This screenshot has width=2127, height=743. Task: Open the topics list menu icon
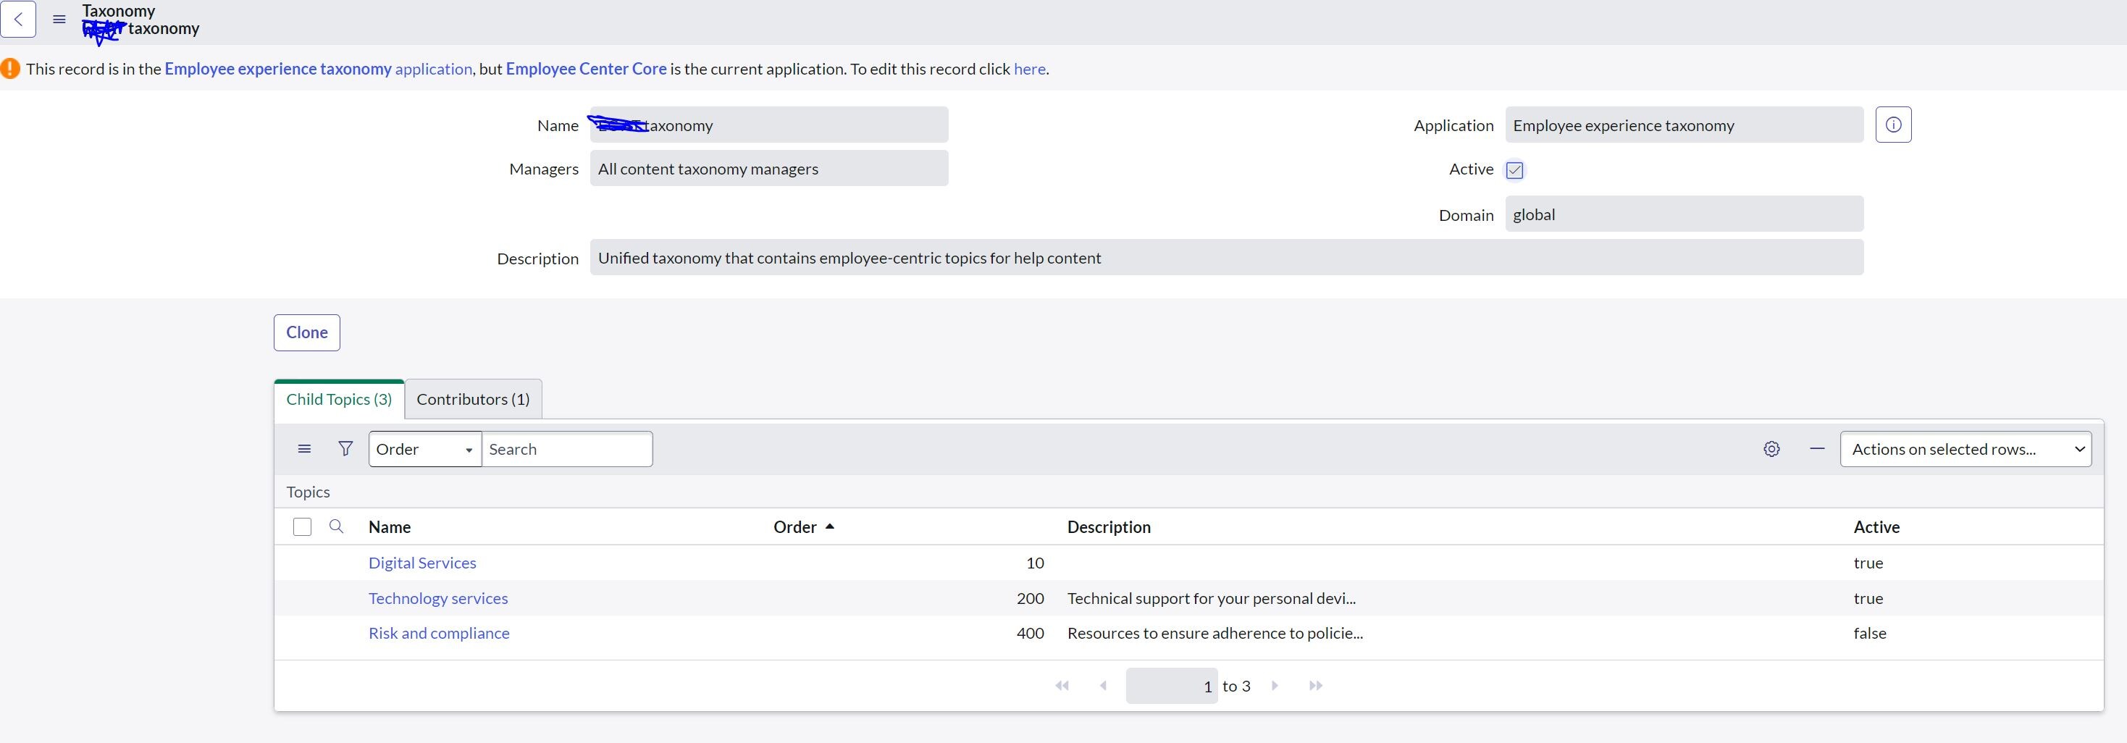(x=303, y=448)
